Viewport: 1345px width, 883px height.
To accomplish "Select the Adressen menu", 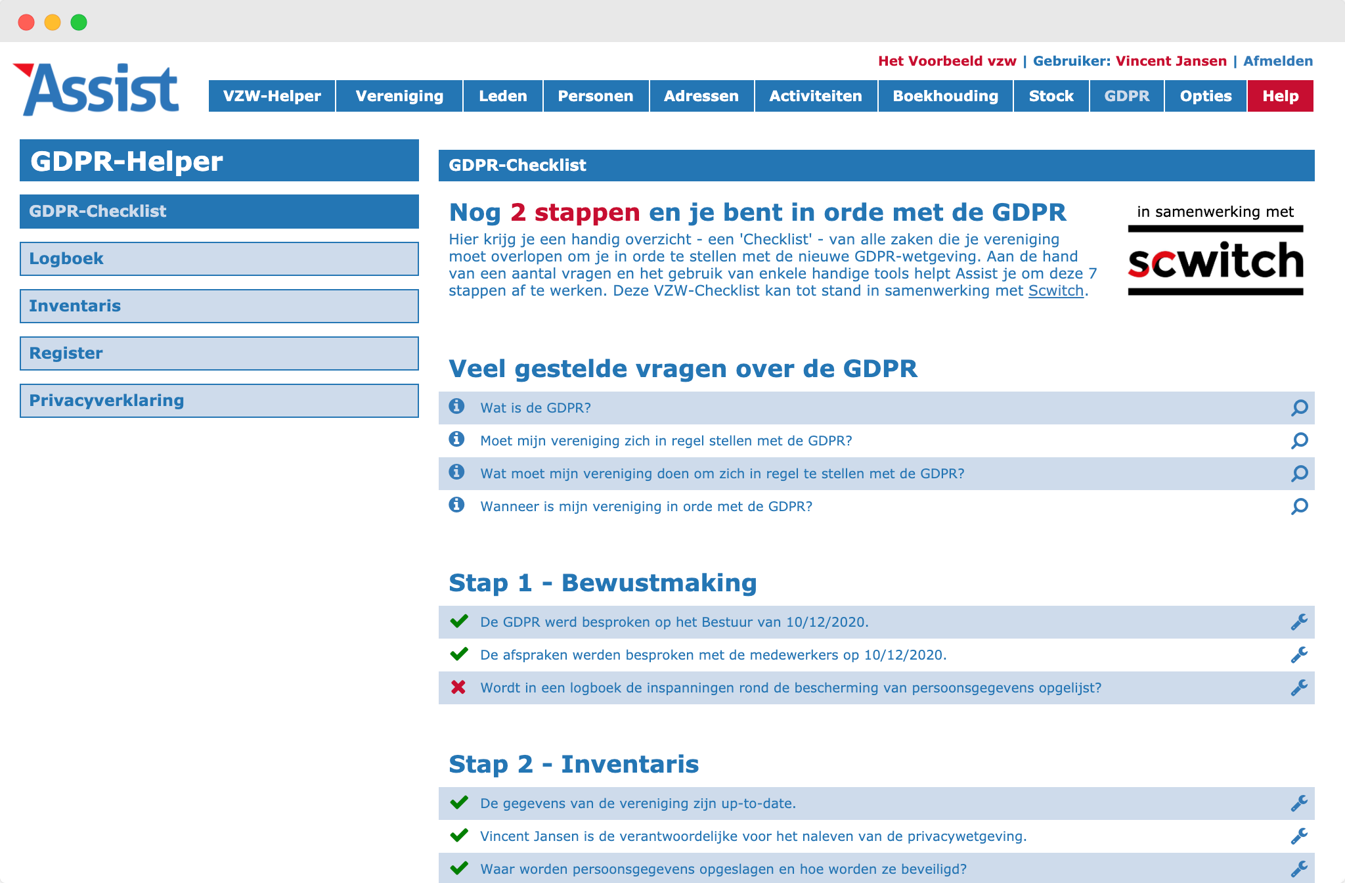I will pos(701,96).
